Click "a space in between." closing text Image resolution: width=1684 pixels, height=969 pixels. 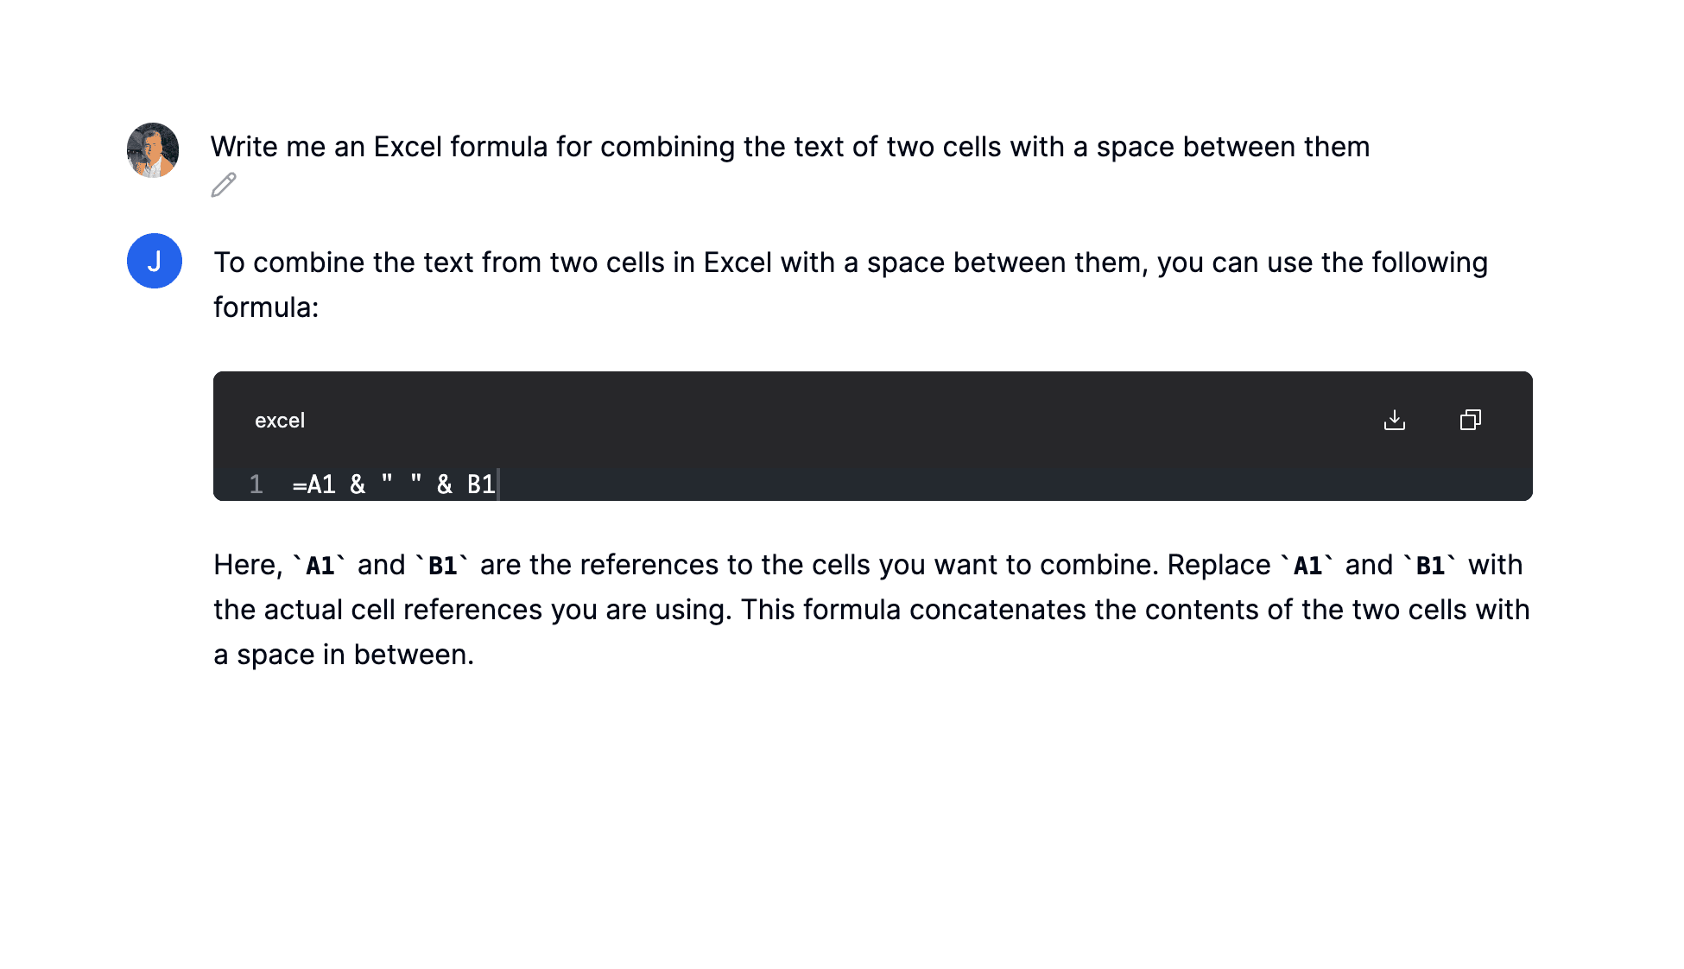pyautogui.click(x=344, y=655)
